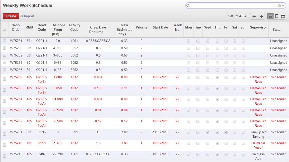
Task: Open work order W75256 record
Action: (16, 77)
